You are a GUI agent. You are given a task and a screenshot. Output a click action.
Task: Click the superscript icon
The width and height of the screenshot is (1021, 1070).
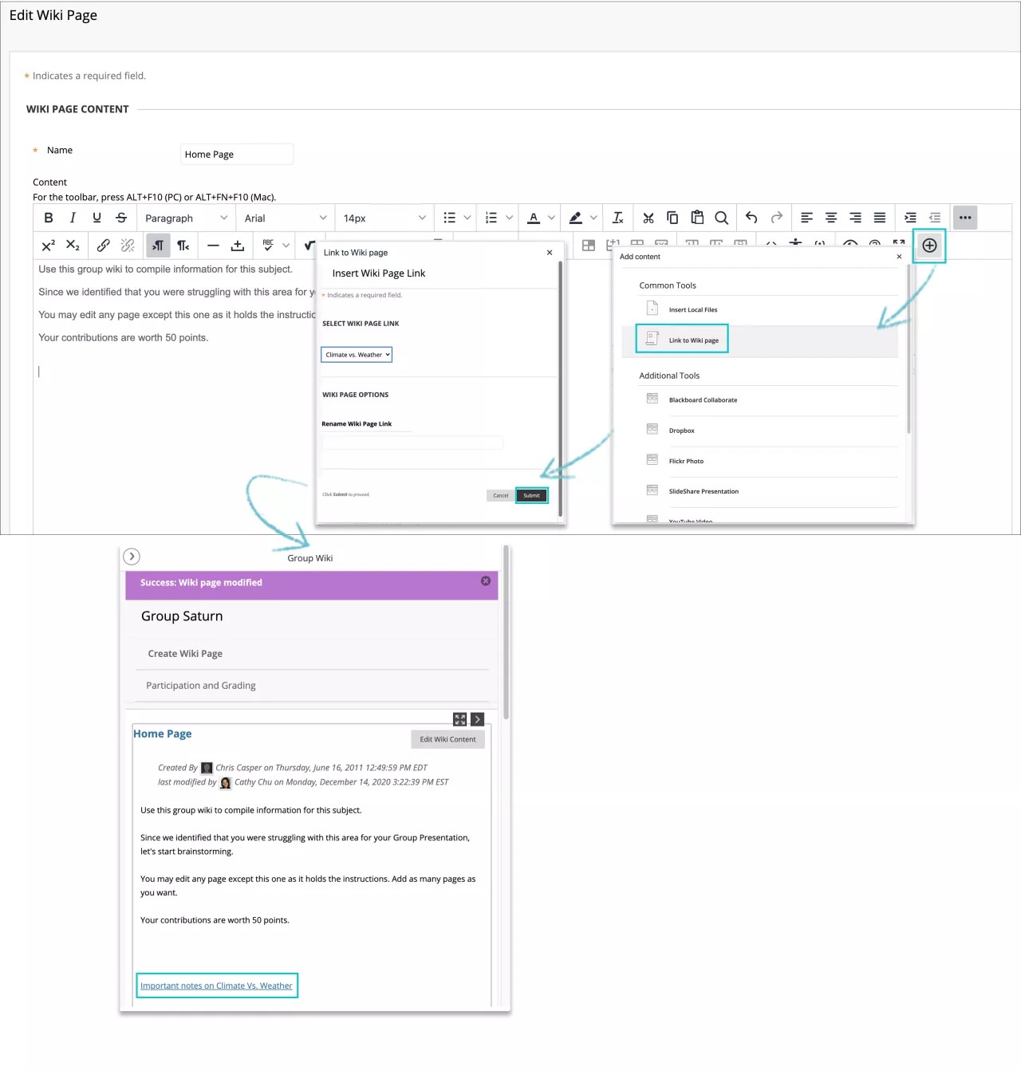(48, 245)
